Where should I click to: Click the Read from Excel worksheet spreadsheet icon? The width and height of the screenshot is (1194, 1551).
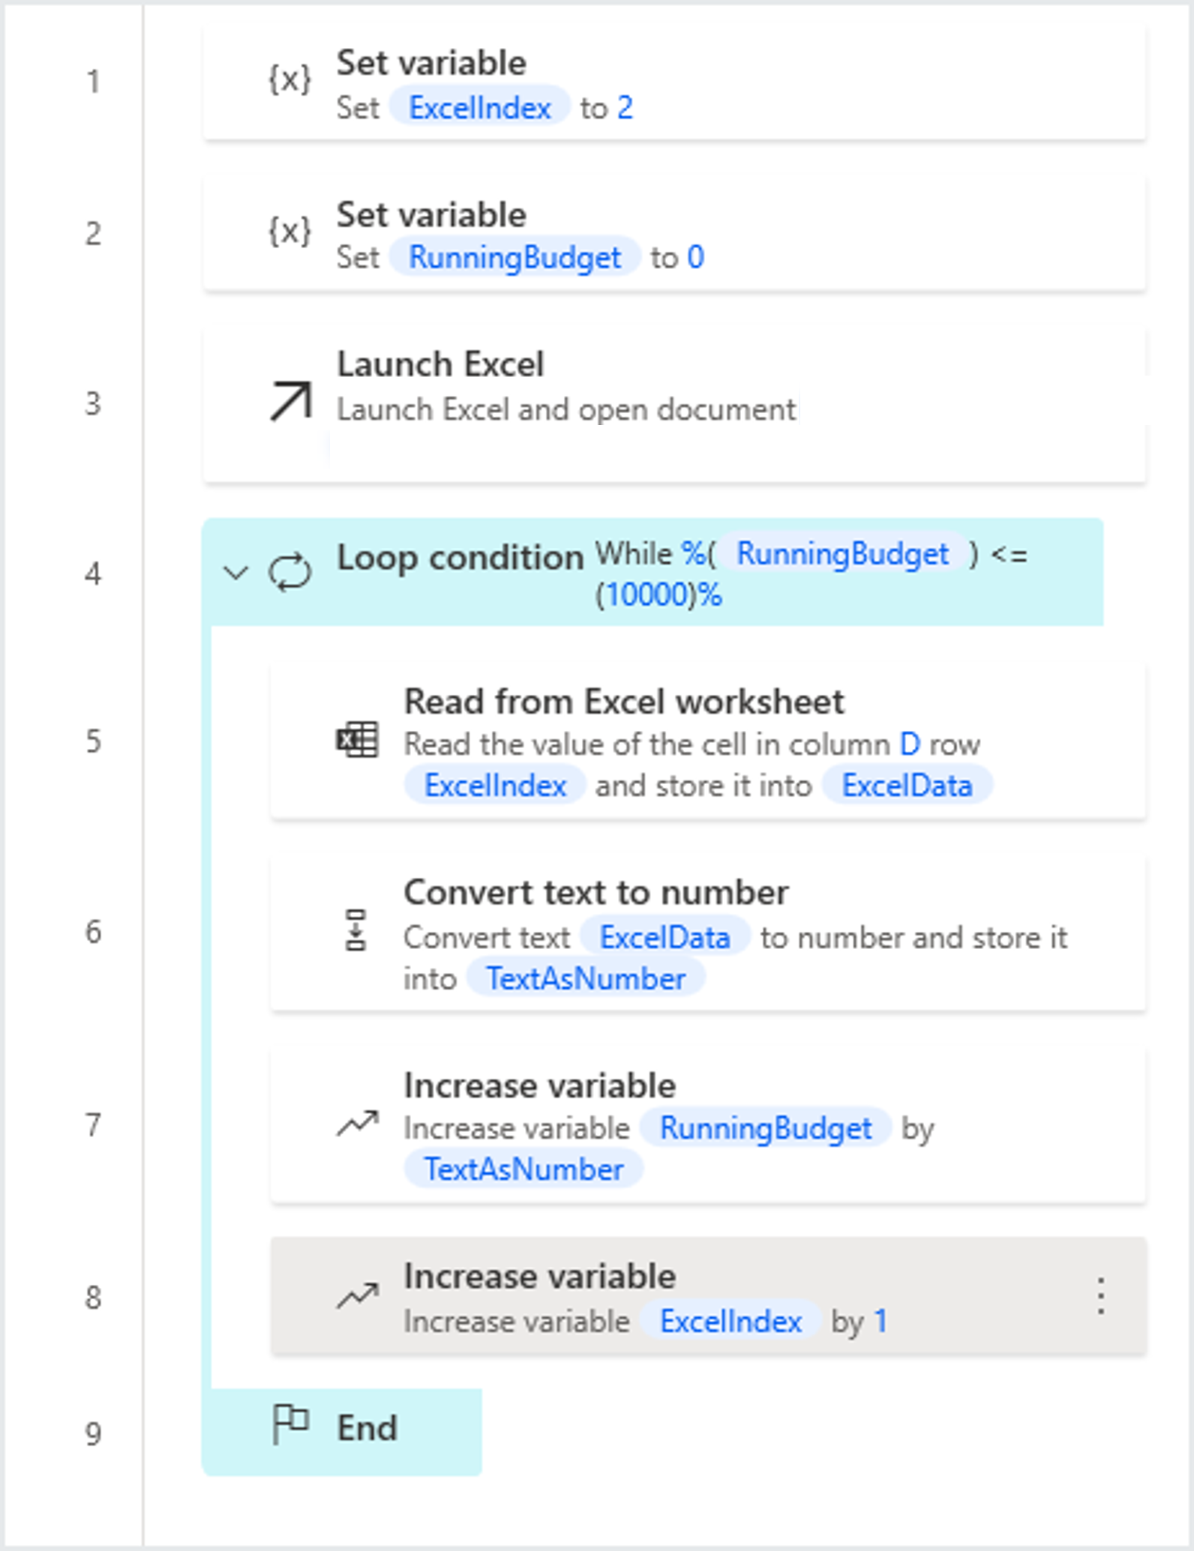pyautogui.click(x=358, y=738)
